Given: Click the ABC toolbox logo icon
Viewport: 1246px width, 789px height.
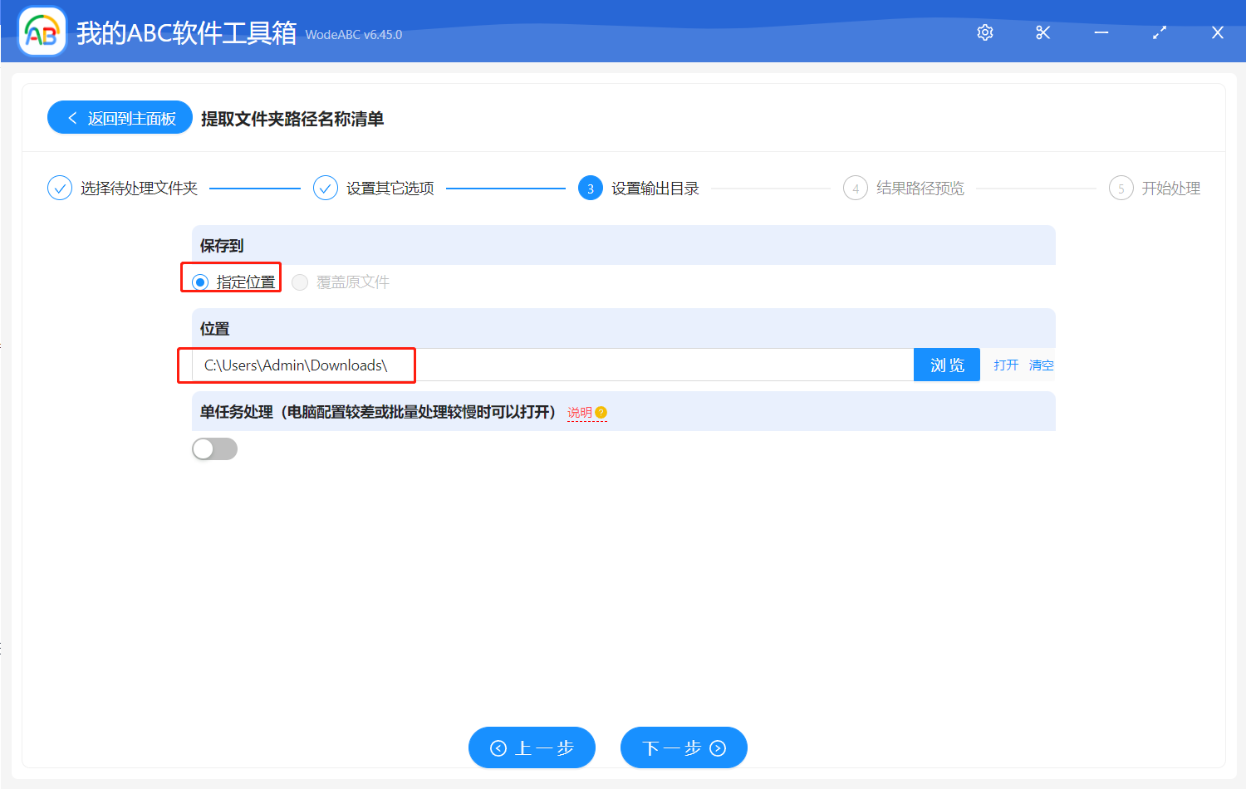Looking at the screenshot, I should pos(41,32).
